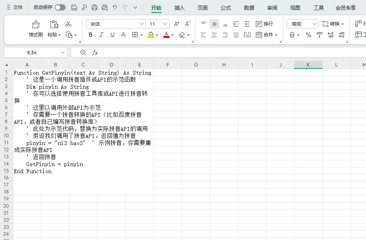Open the 会员专享 tab
366x240 pixels.
point(346,8)
